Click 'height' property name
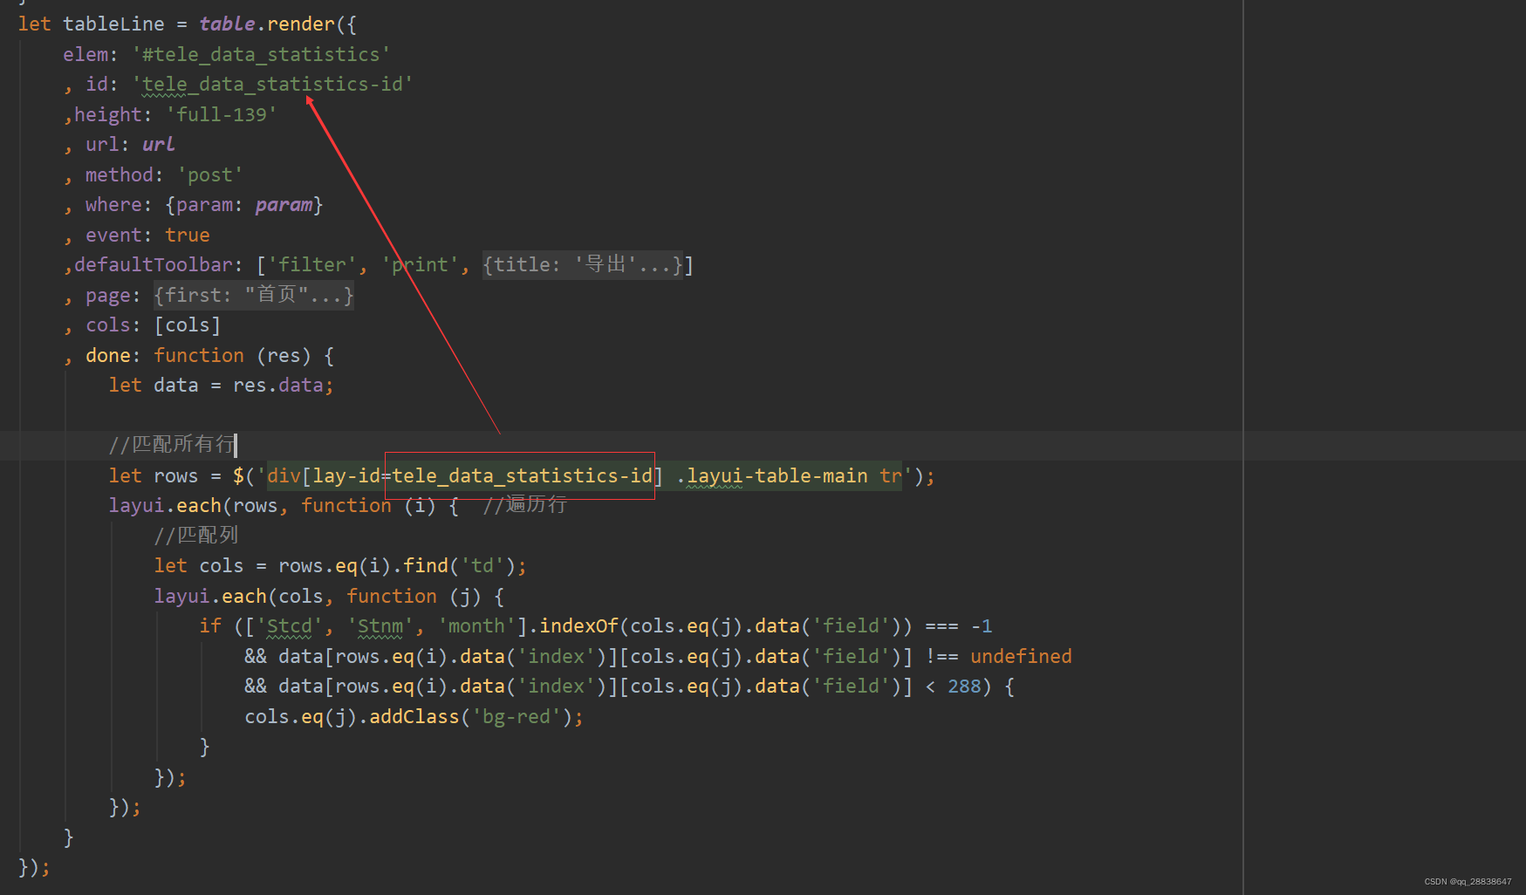This screenshot has height=895, width=1526. [108, 115]
